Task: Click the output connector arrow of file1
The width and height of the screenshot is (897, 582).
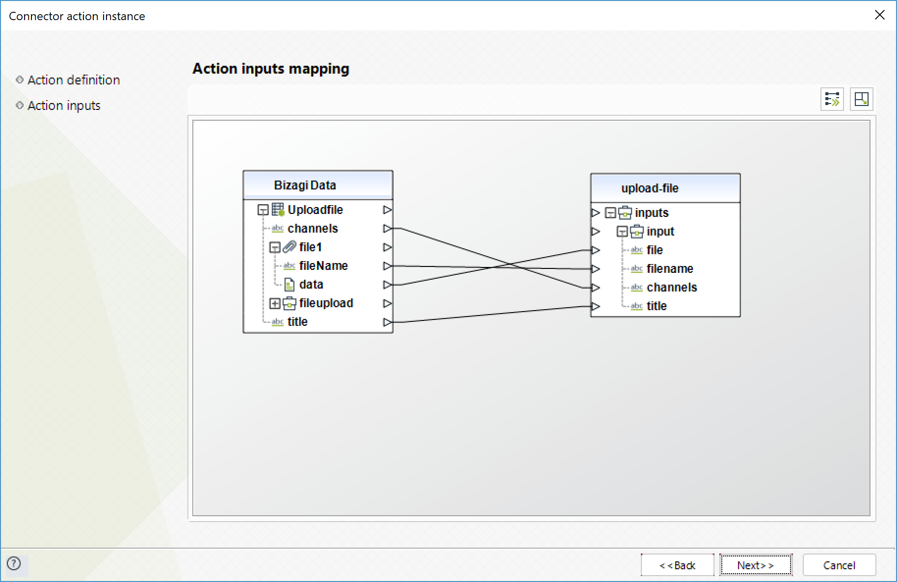Action: (387, 247)
